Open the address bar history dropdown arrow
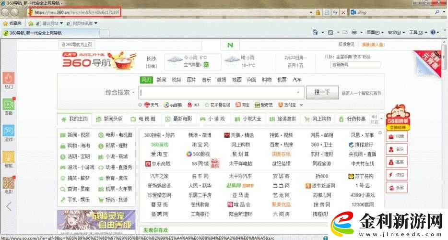The width and height of the screenshot is (448, 240). 311,12
